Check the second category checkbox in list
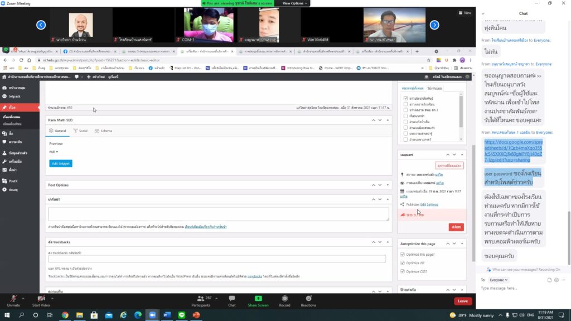The image size is (571, 321). click(x=405, y=104)
